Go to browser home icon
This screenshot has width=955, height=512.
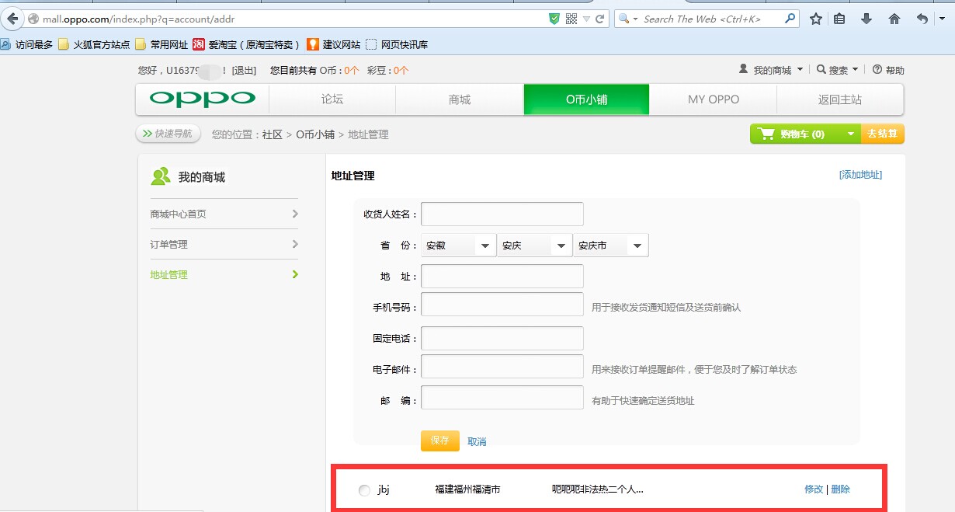pos(894,19)
